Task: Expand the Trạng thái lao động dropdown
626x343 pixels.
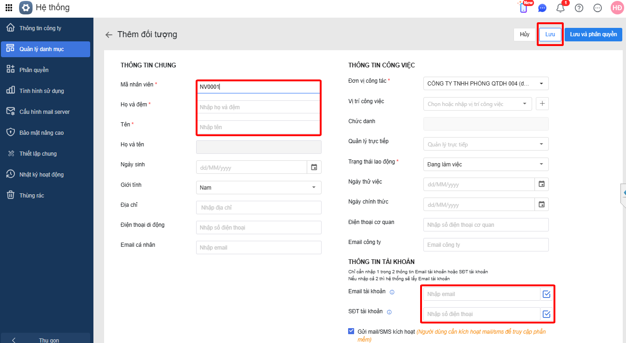Action: pos(541,164)
